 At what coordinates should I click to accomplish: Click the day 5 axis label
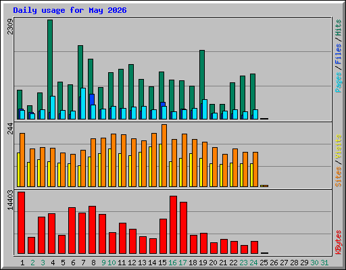[63, 263]
